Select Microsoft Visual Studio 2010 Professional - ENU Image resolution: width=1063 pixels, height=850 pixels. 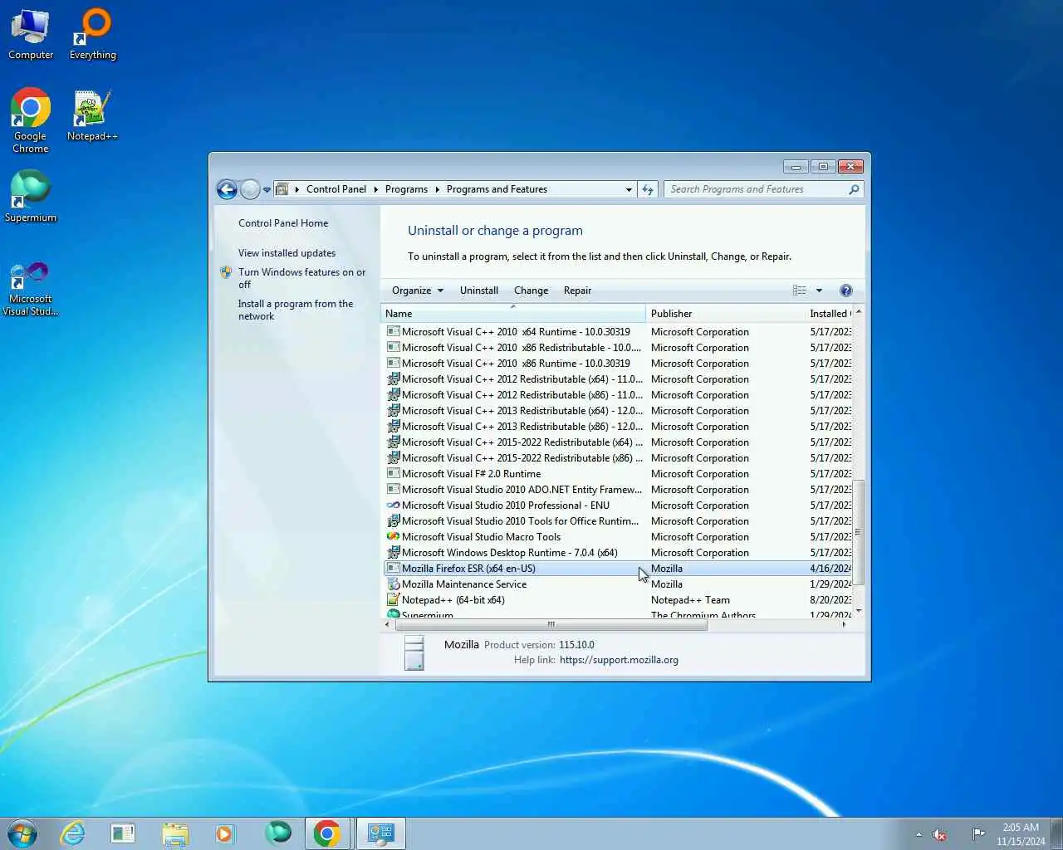pyautogui.click(x=618, y=506)
